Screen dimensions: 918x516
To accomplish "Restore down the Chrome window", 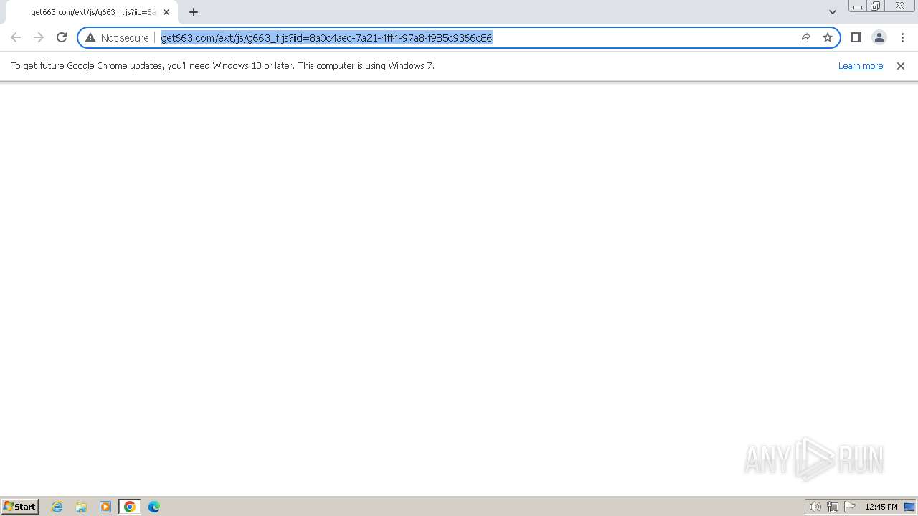I will 875,6.
